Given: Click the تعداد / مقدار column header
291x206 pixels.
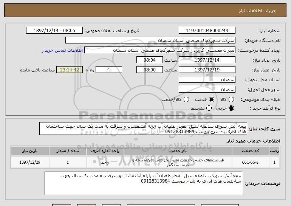Looking at the screenshot, I should (68, 151).
